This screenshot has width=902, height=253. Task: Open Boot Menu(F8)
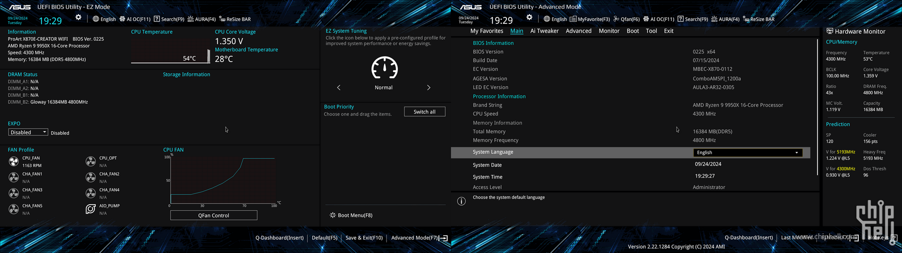[x=351, y=216]
